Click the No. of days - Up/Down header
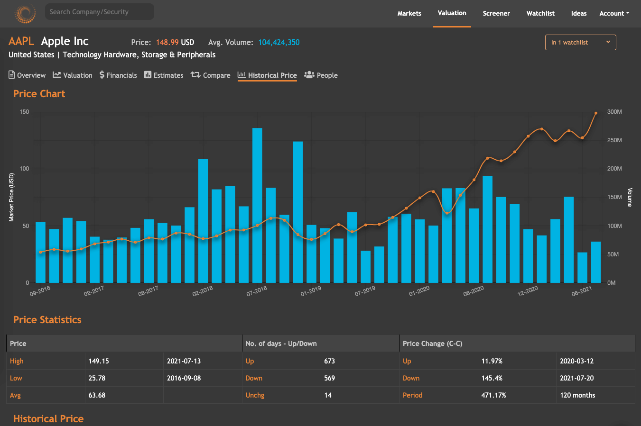 (x=281, y=344)
